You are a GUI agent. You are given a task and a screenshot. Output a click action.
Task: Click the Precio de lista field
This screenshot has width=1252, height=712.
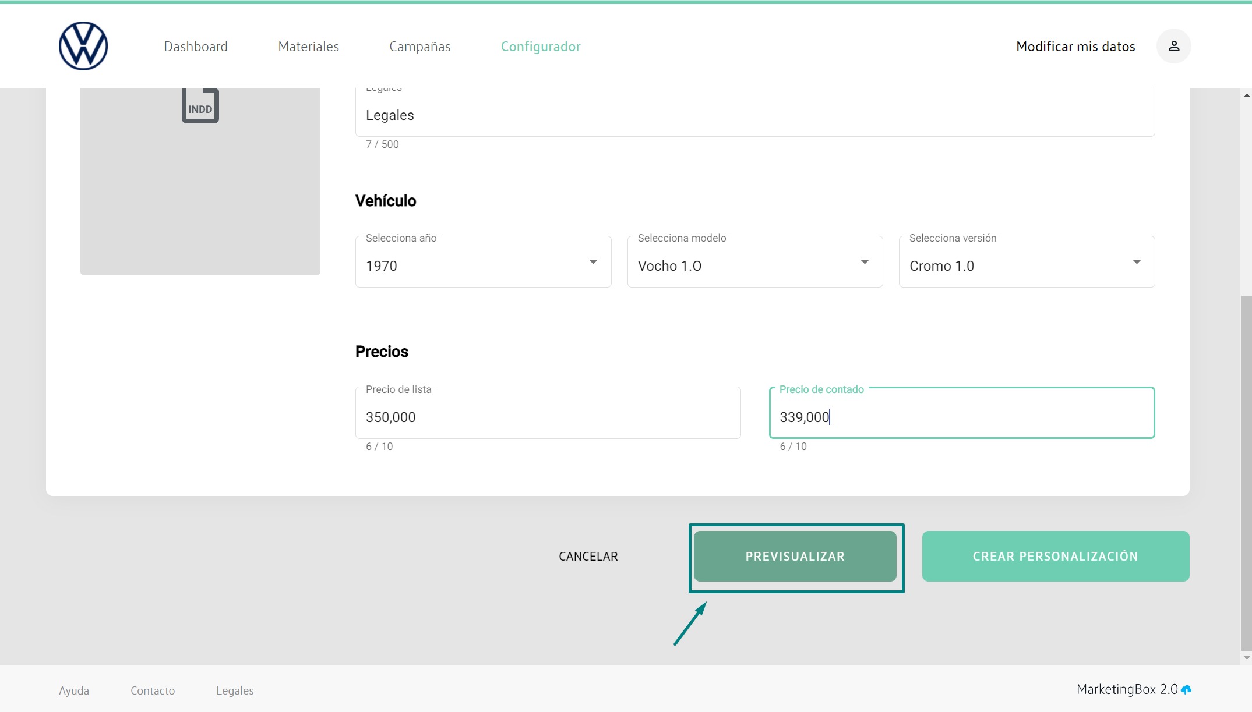click(547, 416)
